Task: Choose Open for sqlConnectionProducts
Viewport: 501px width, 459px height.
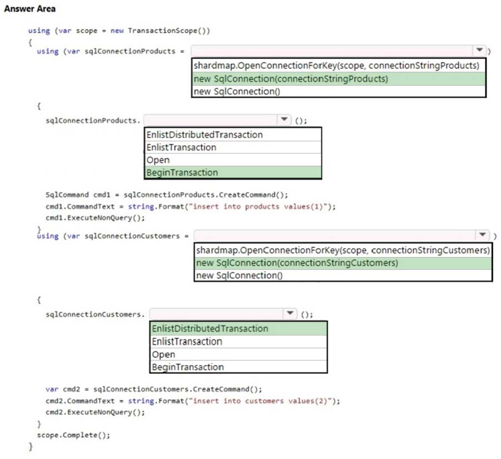Action: coord(232,160)
